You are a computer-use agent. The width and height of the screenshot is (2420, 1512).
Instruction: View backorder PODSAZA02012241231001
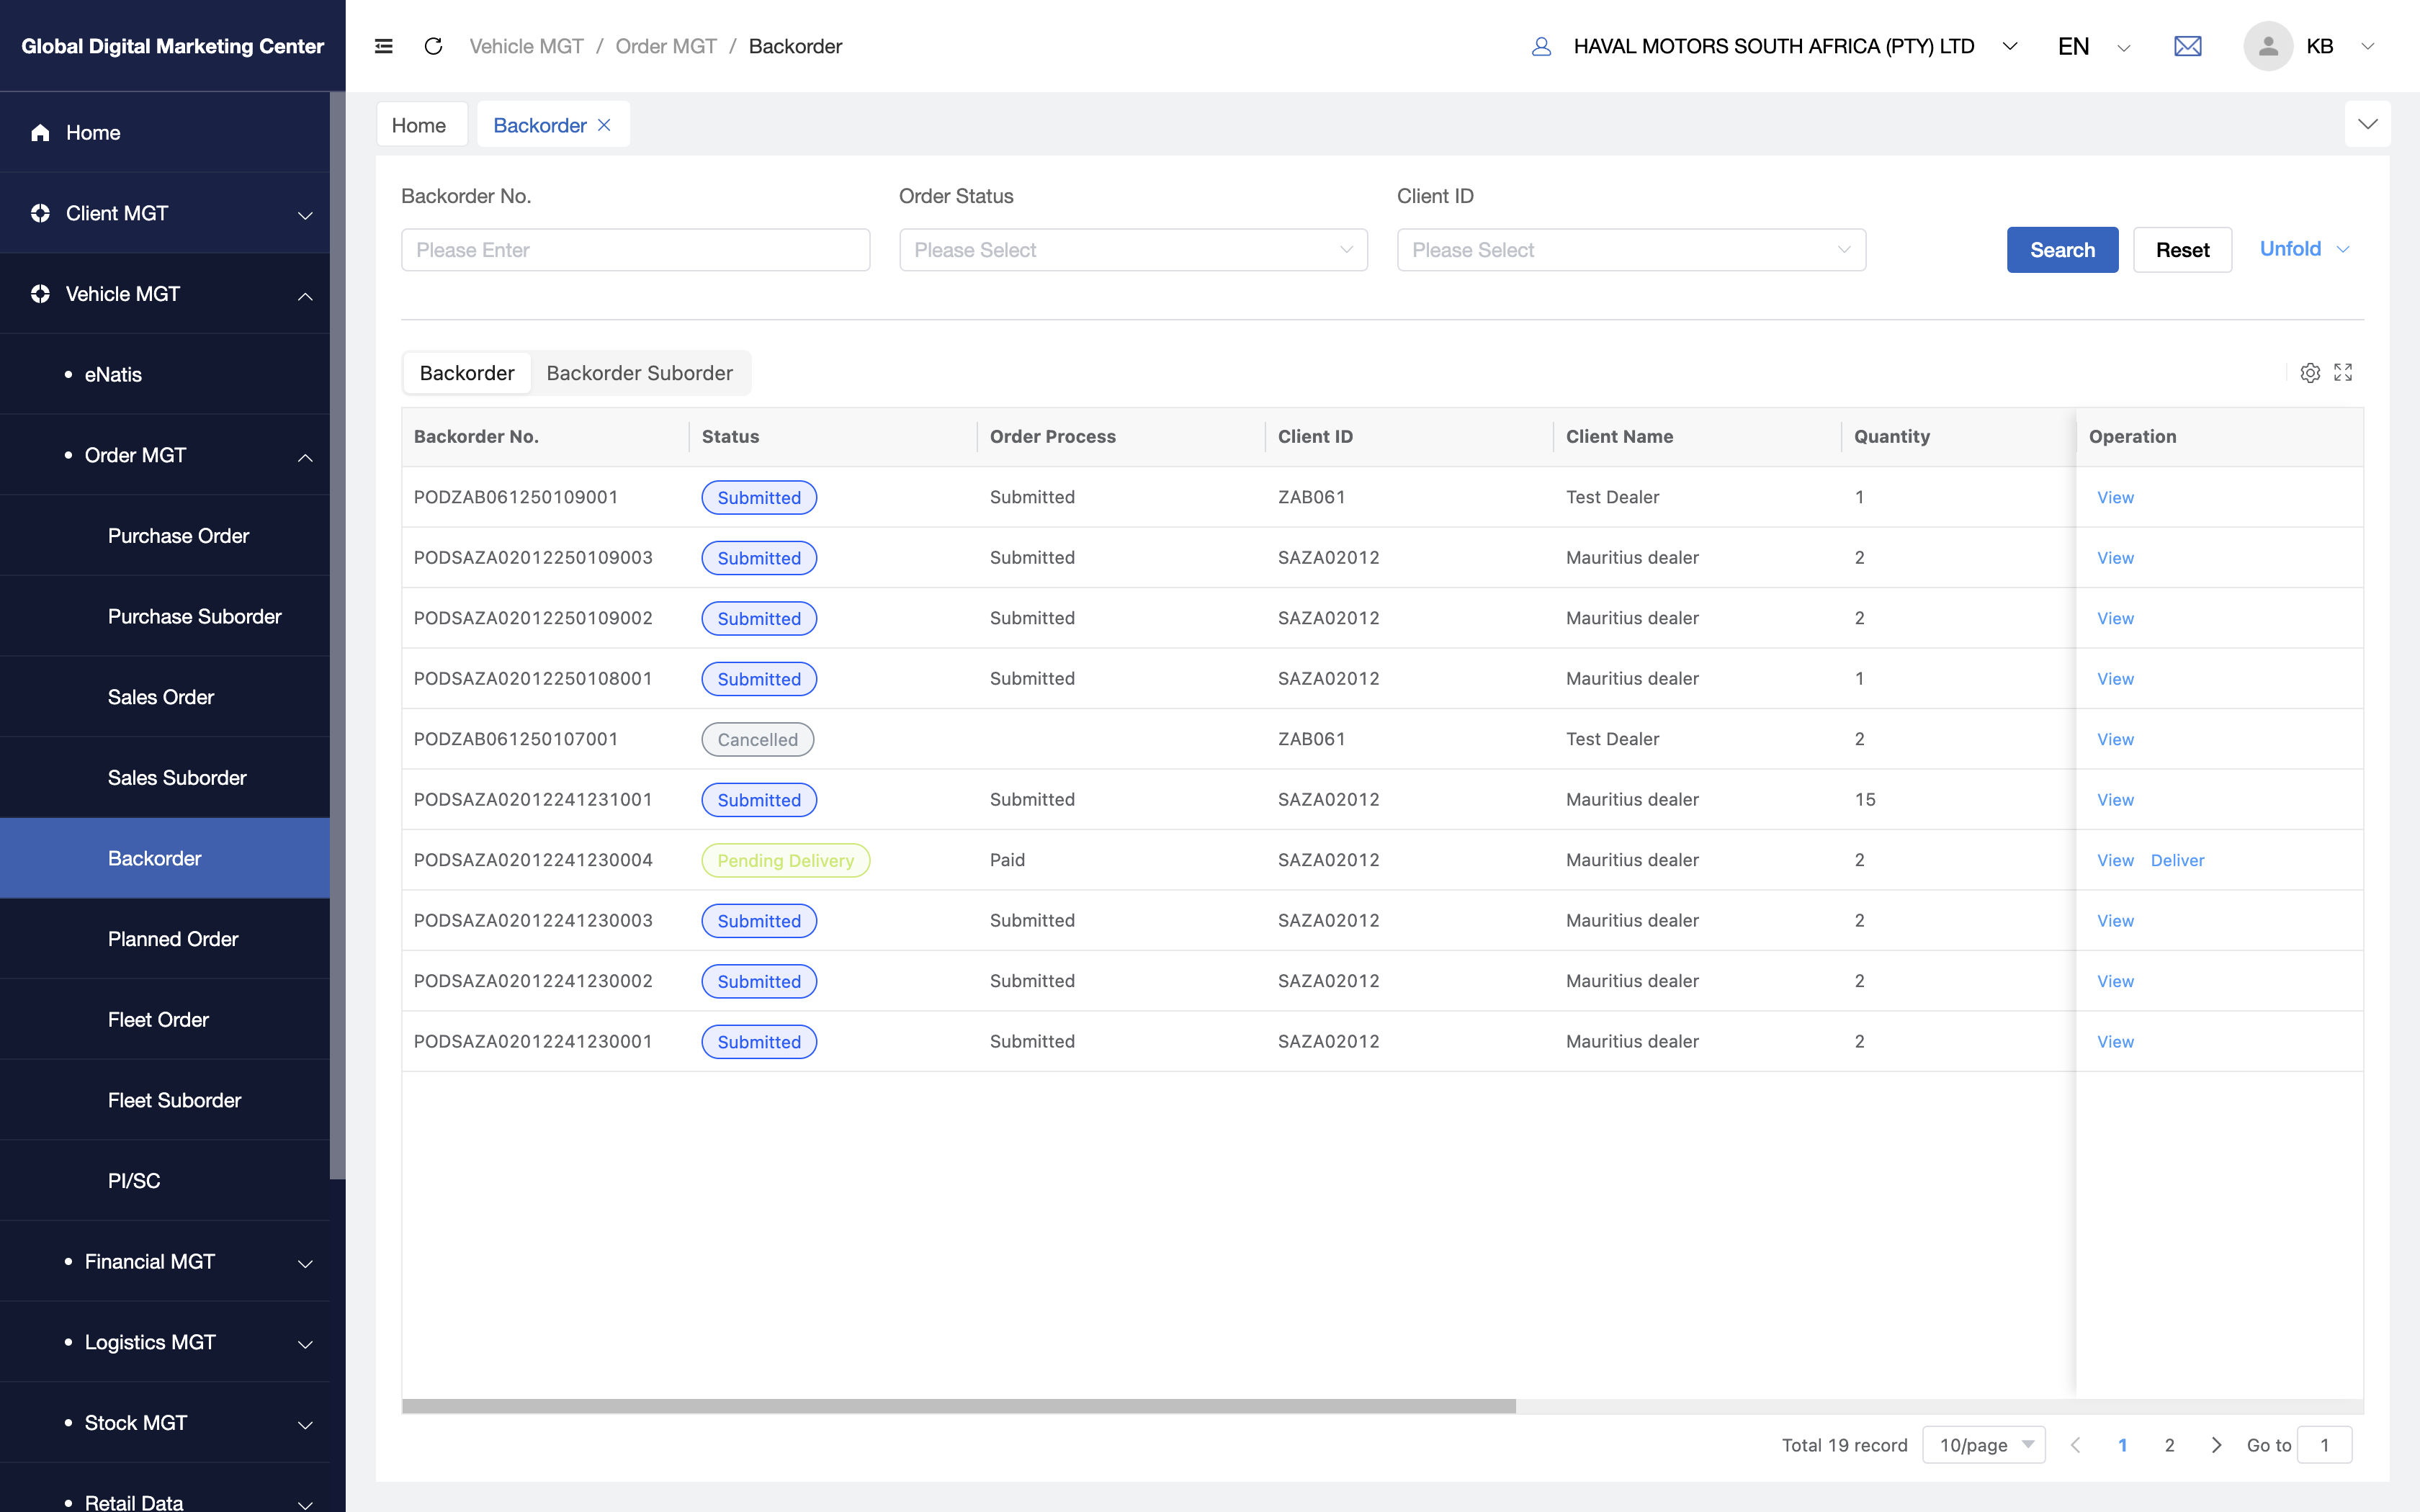coord(2115,800)
